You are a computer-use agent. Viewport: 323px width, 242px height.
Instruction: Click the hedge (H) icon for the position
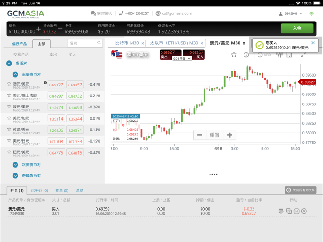pos(297,211)
